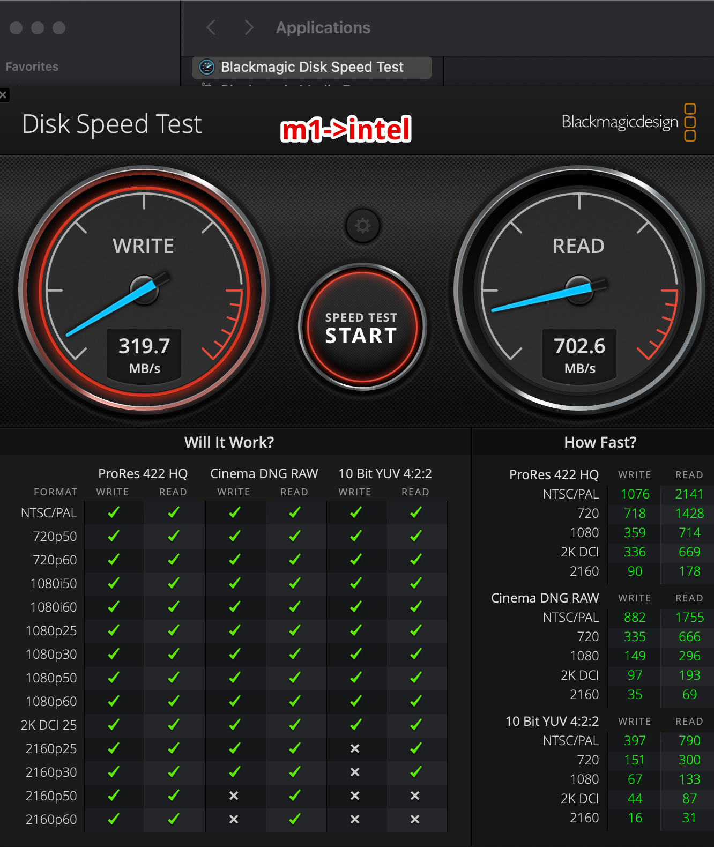Go forward with the Finder forward chevron
The image size is (714, 847).
tap(248, 27)
